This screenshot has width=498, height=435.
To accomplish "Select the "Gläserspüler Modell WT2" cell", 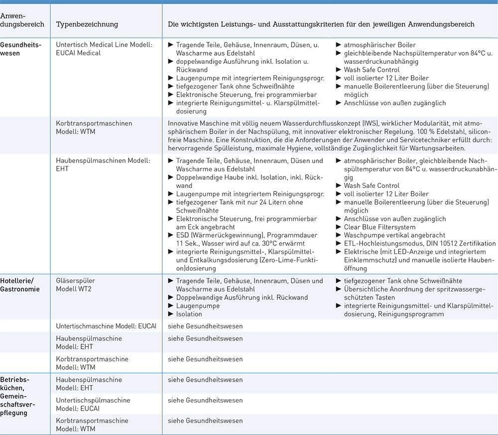I will pos(76,285).
